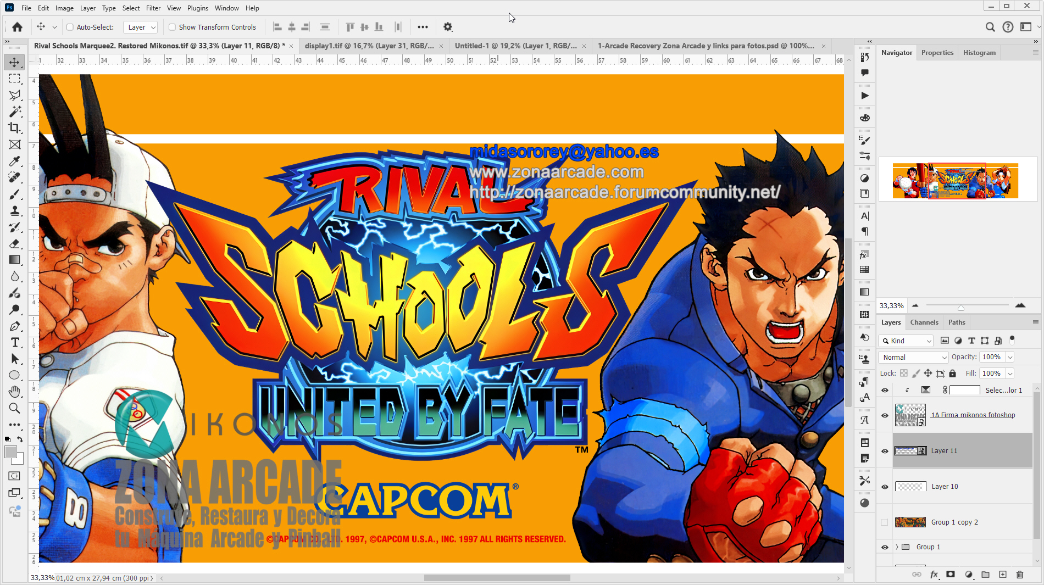
Task: Swap foreground and background colors
Action: [x=20, y=439]
